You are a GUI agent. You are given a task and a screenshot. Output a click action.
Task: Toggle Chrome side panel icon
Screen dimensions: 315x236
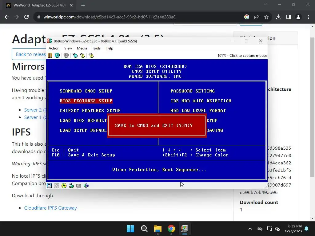289,17
